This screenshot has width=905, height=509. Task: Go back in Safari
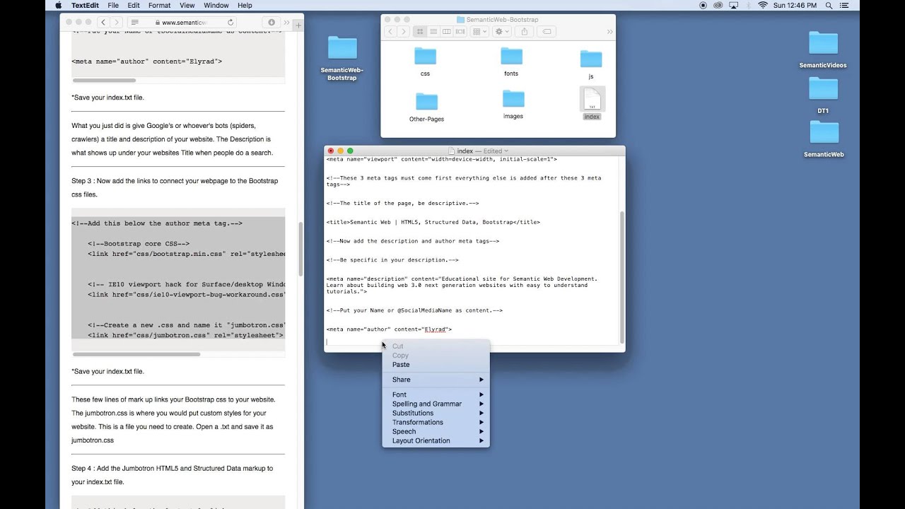[x=103, y=23]
